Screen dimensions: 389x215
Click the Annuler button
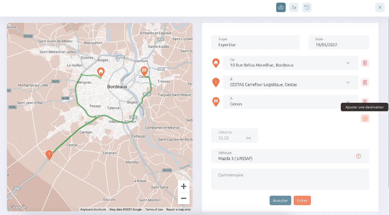(x=280, y=200)
